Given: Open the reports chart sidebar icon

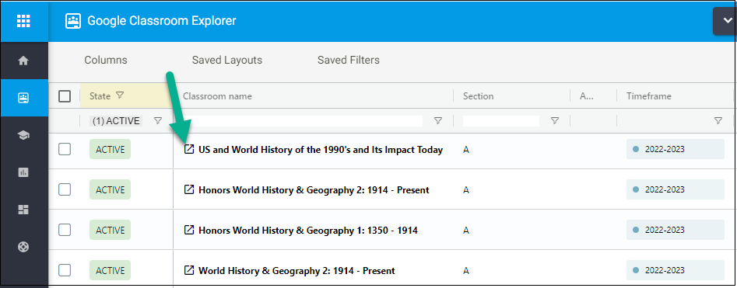Looking at the screenshot, I should 23,172.
